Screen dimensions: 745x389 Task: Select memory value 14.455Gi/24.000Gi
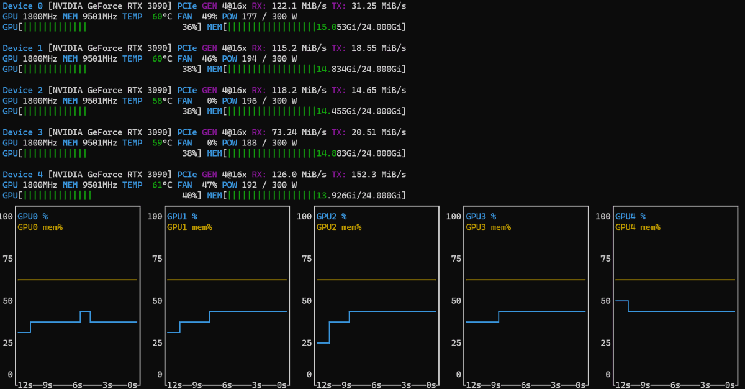[359, 111]
